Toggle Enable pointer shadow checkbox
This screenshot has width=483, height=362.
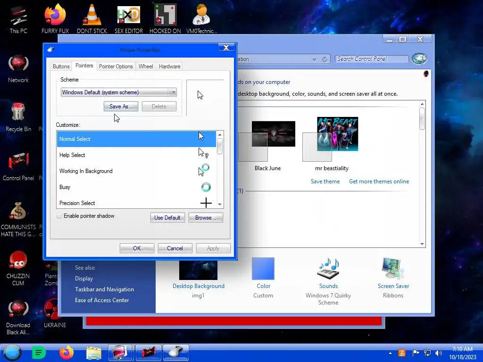pyautogui.click(x=59, y=216)
